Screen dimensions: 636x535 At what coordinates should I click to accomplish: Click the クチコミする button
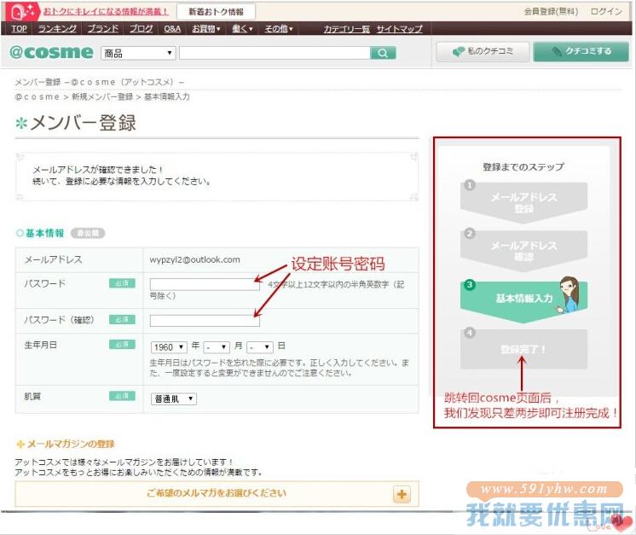click(581, 51)
